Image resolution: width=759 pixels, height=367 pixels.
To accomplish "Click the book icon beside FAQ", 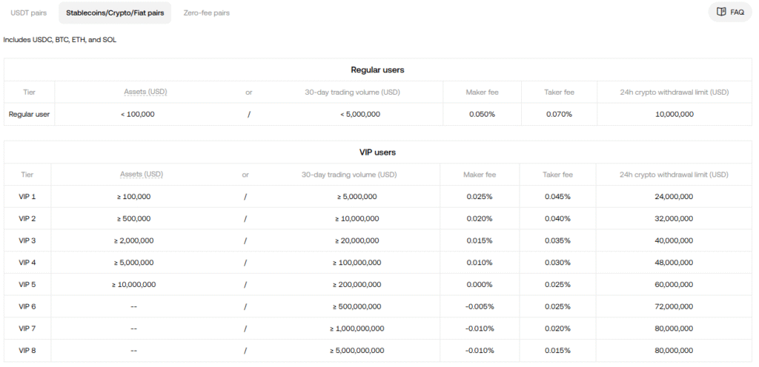I will [x=721, y=12].
